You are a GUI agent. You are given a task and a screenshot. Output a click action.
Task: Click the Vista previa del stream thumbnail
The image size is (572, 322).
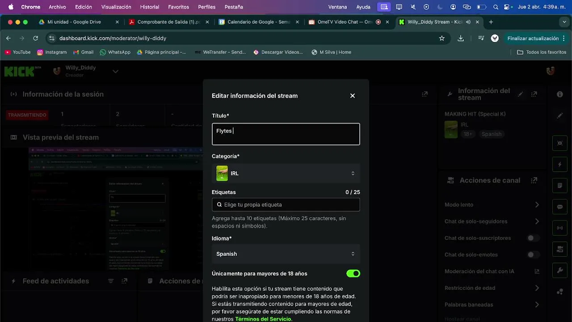pos(115,209)
